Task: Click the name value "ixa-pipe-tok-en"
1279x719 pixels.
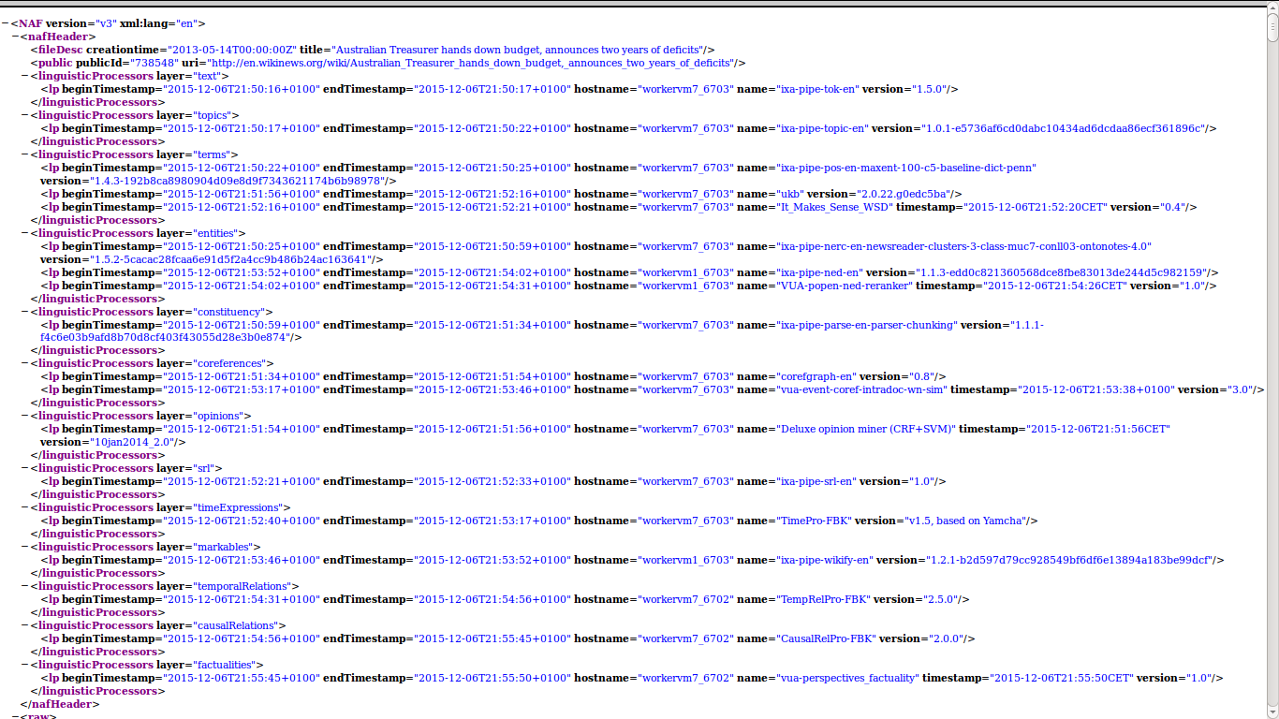Action: point(817,89)
